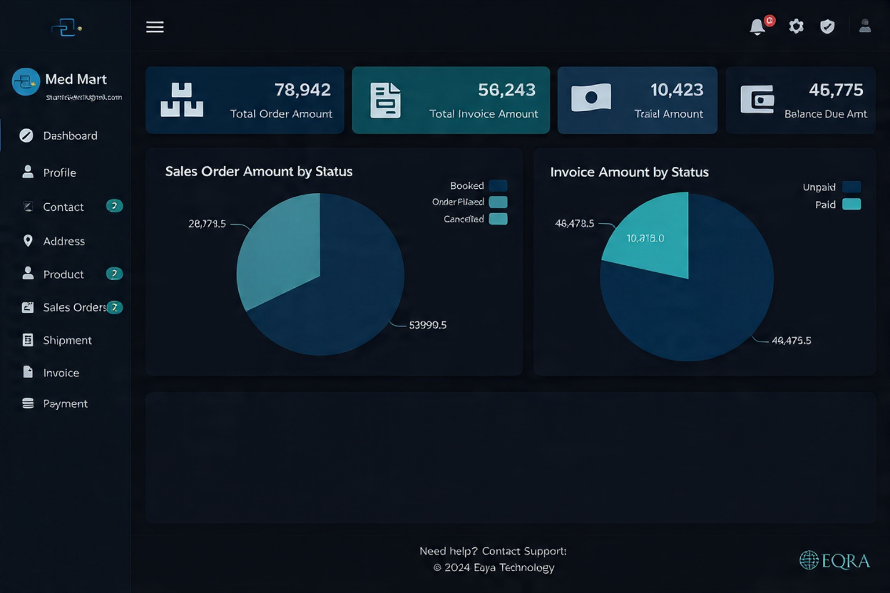Go to Profile in the sidebar

[59, 173]
